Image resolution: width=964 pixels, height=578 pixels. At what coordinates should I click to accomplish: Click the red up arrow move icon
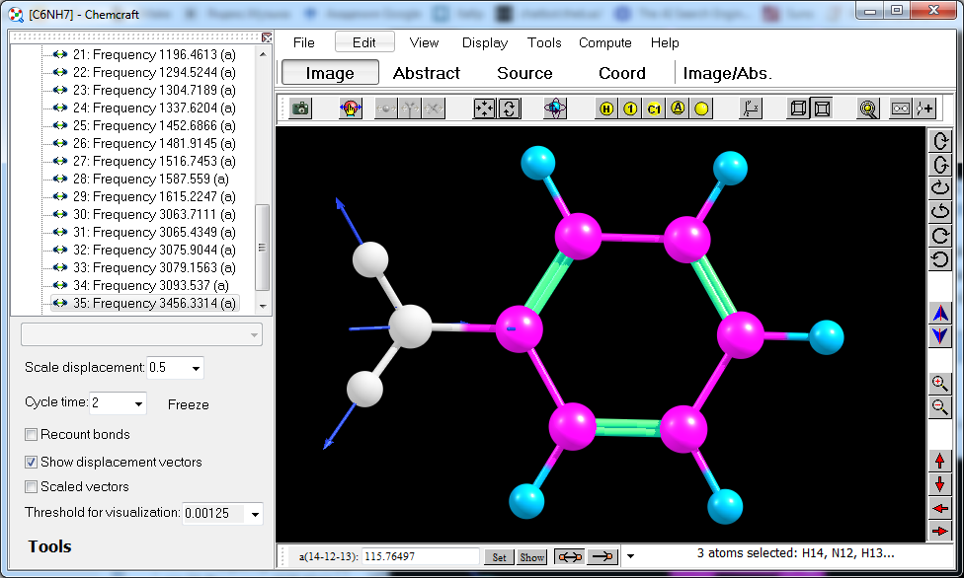[940, 462]
